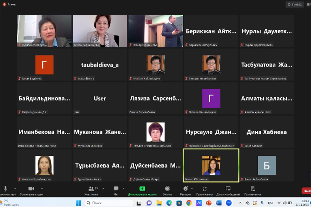Viewport: 311px width, 207px height.
Task: Select Жанар Ибраимова highlighted video tile
Action: [211, 165]
